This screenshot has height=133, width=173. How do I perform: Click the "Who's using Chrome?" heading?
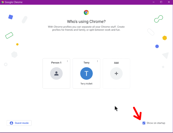(86, 21)
